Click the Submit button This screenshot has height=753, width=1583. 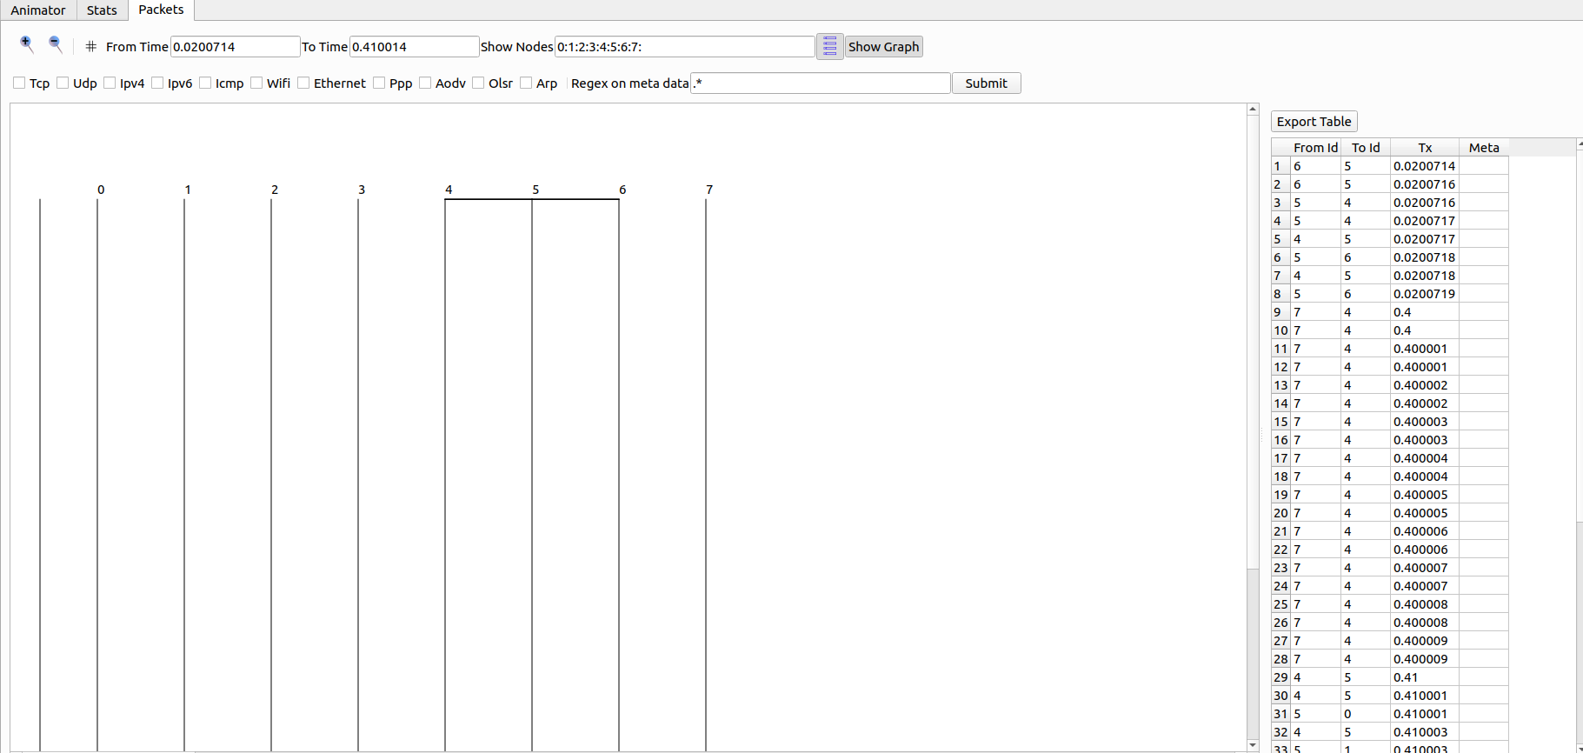[x=986, y=83]
